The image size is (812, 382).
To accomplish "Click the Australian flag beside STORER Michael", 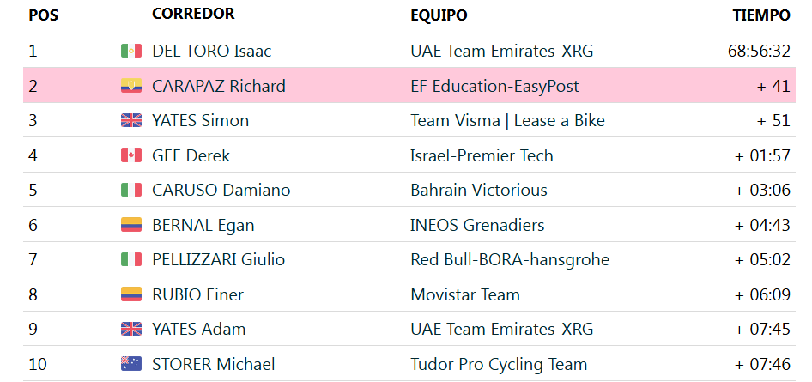I will (131, 364).
